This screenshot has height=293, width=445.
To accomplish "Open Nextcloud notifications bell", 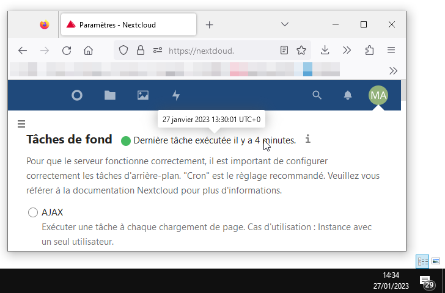I will pos(348,95).
